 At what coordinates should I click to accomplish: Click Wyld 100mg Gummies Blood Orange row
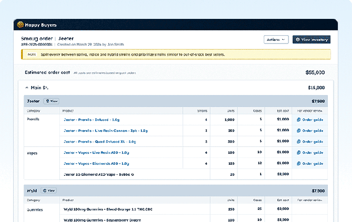coord(176,209)
